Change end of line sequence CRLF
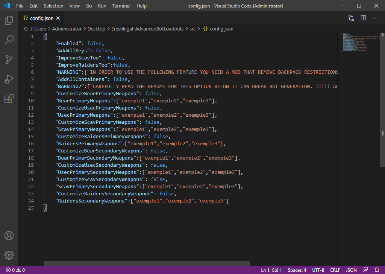 click(x=335, y=270)
